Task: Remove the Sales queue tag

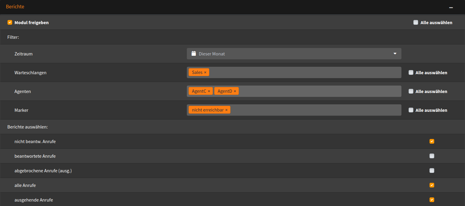Action: tap(205, 72)
